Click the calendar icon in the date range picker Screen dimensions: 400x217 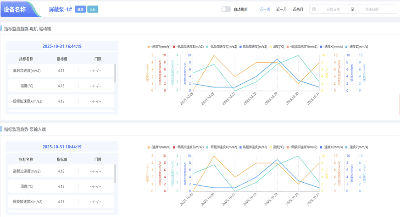click(314, 9)
